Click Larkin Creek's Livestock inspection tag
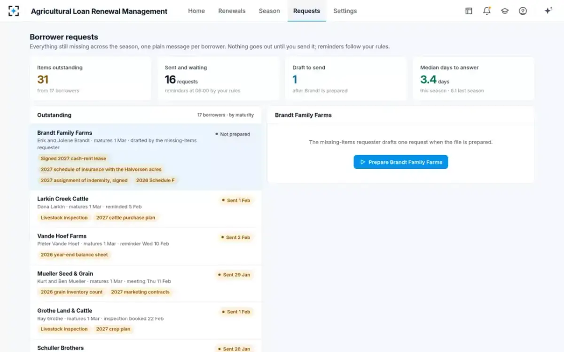 tap(64, 218)
